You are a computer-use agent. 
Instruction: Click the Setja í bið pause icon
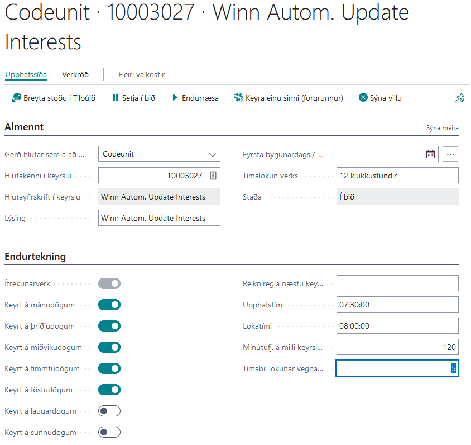[116, 98]
